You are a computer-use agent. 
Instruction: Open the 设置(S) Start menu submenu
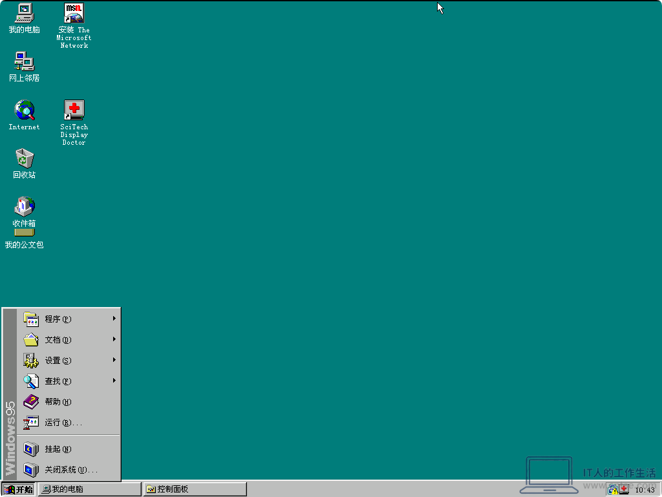coord(69,360)
